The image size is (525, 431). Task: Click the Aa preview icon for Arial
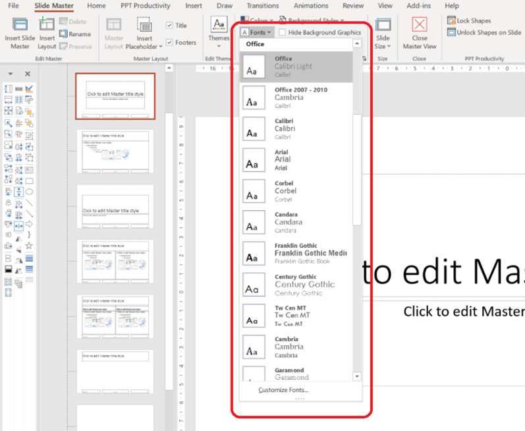pyautogui.click(x=254, y=160)
